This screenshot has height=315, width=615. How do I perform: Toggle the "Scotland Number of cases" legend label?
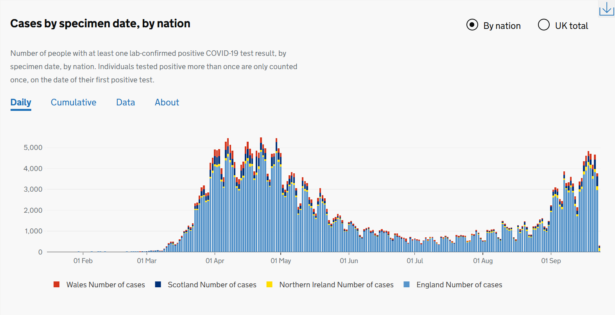(212, 285)
